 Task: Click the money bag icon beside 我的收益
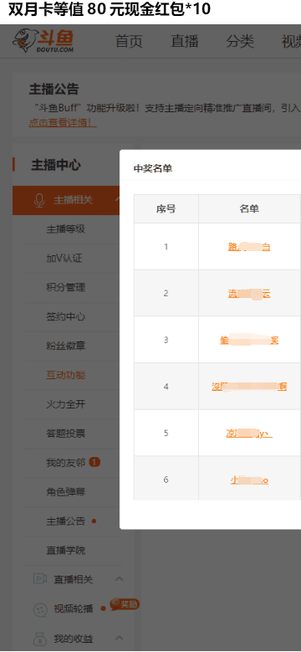(x=40, y=639)
